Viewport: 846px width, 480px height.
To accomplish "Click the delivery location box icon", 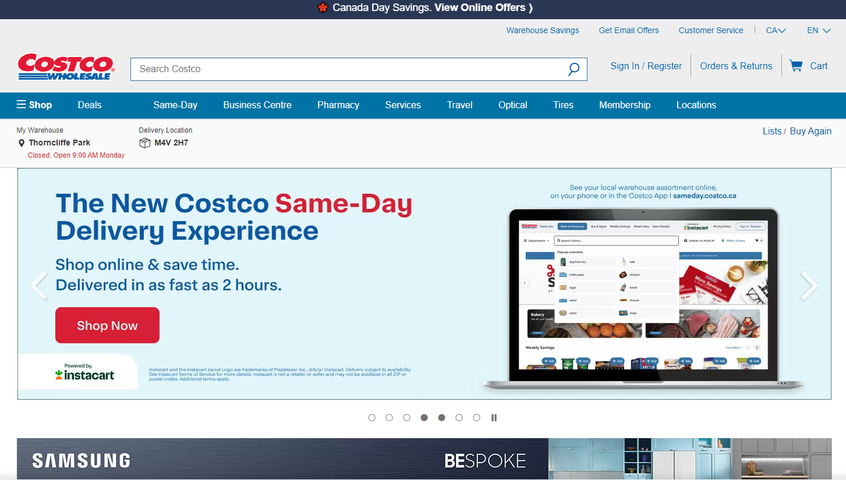I will (x=144, y=143).
